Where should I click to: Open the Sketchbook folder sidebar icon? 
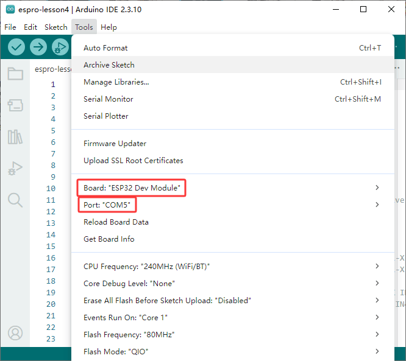[15, 74]
